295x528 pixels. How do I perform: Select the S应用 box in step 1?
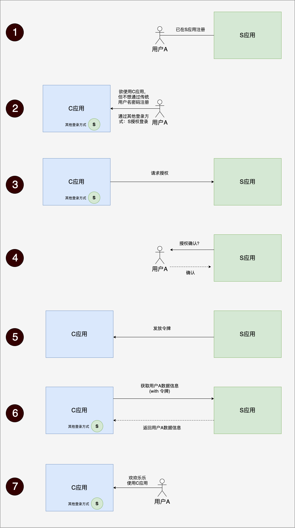click(x=248, y=35)
